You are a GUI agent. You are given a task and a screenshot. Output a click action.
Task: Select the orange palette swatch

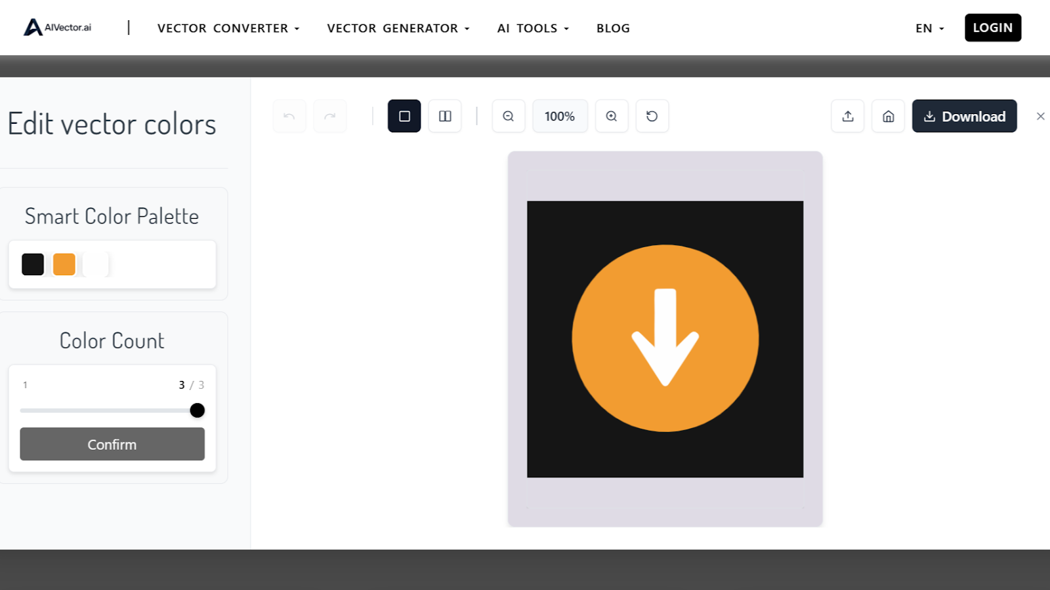[64, 264]
